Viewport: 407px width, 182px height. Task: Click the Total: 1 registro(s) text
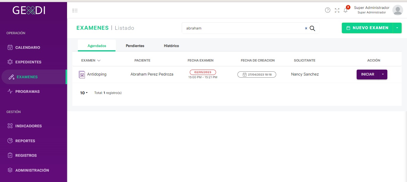(108, 93)
